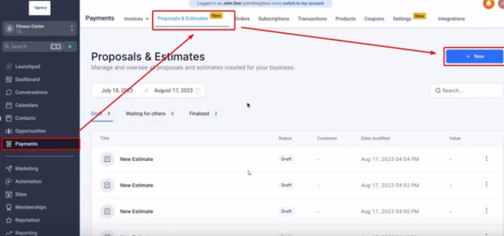Expand the Invoices dropdown
504x236 pixels.
tap(137, 19)
